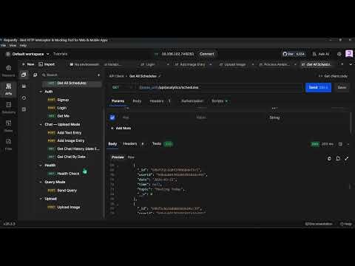This screenshot has height=266, width=355.
Task: Open the response Tests tab
Action: (x=162, y=144)
